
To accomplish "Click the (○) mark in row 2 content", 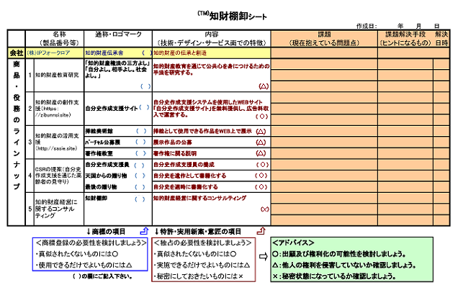I will 262,116.
